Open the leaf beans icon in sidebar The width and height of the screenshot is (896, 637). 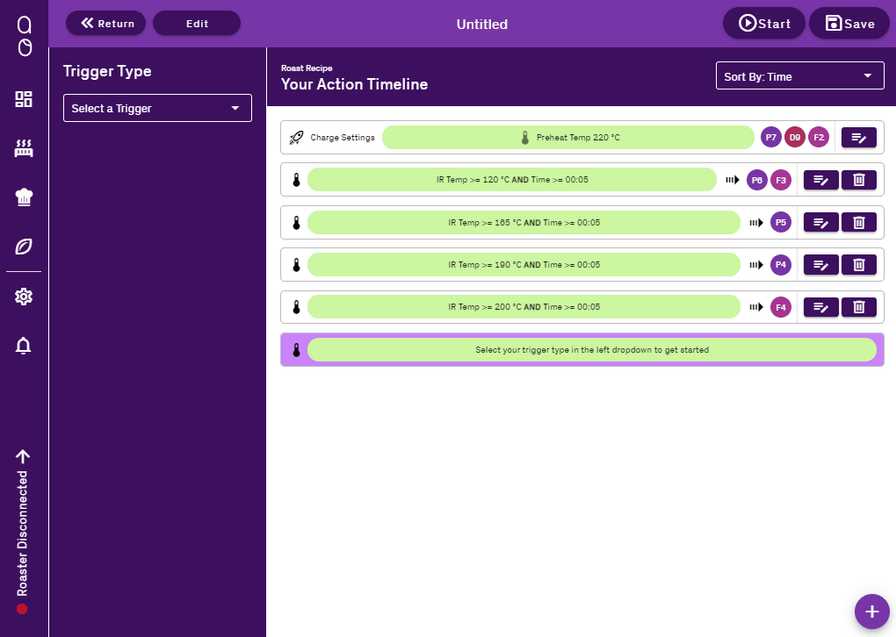tap(24, 247)
